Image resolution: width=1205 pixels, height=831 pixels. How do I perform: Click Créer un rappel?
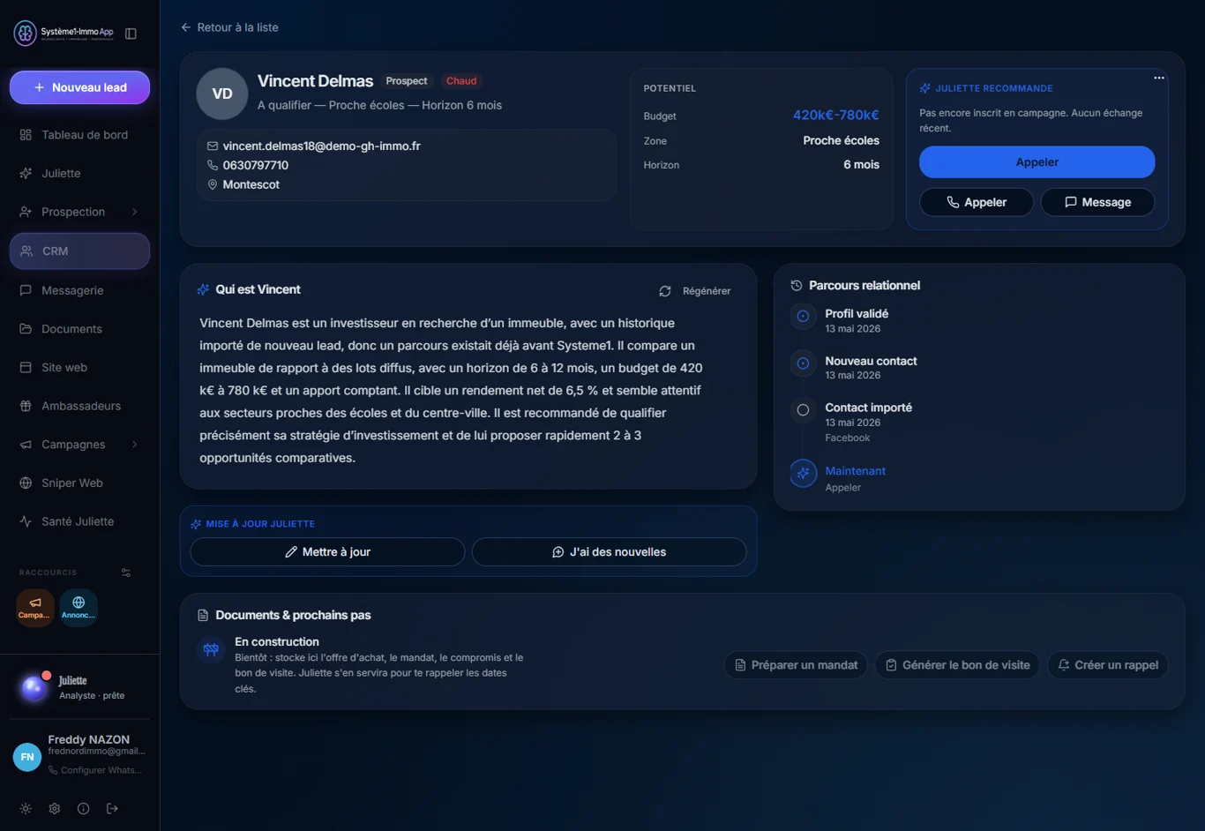[1108, 665]
